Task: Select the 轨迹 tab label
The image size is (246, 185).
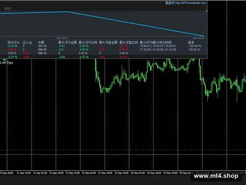Action: point(8,8)
